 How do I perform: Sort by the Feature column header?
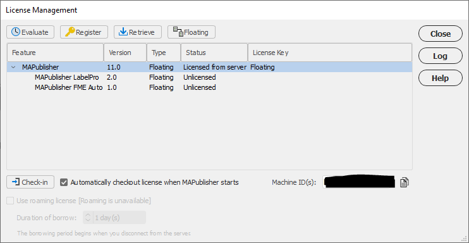pyautogui.click(x=56, y=53)
